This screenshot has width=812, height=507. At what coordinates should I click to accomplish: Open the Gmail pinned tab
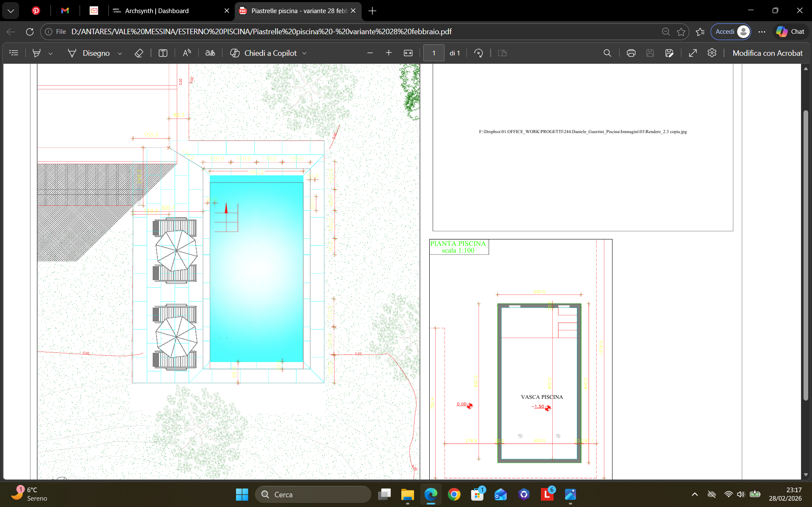click(65, 11)
